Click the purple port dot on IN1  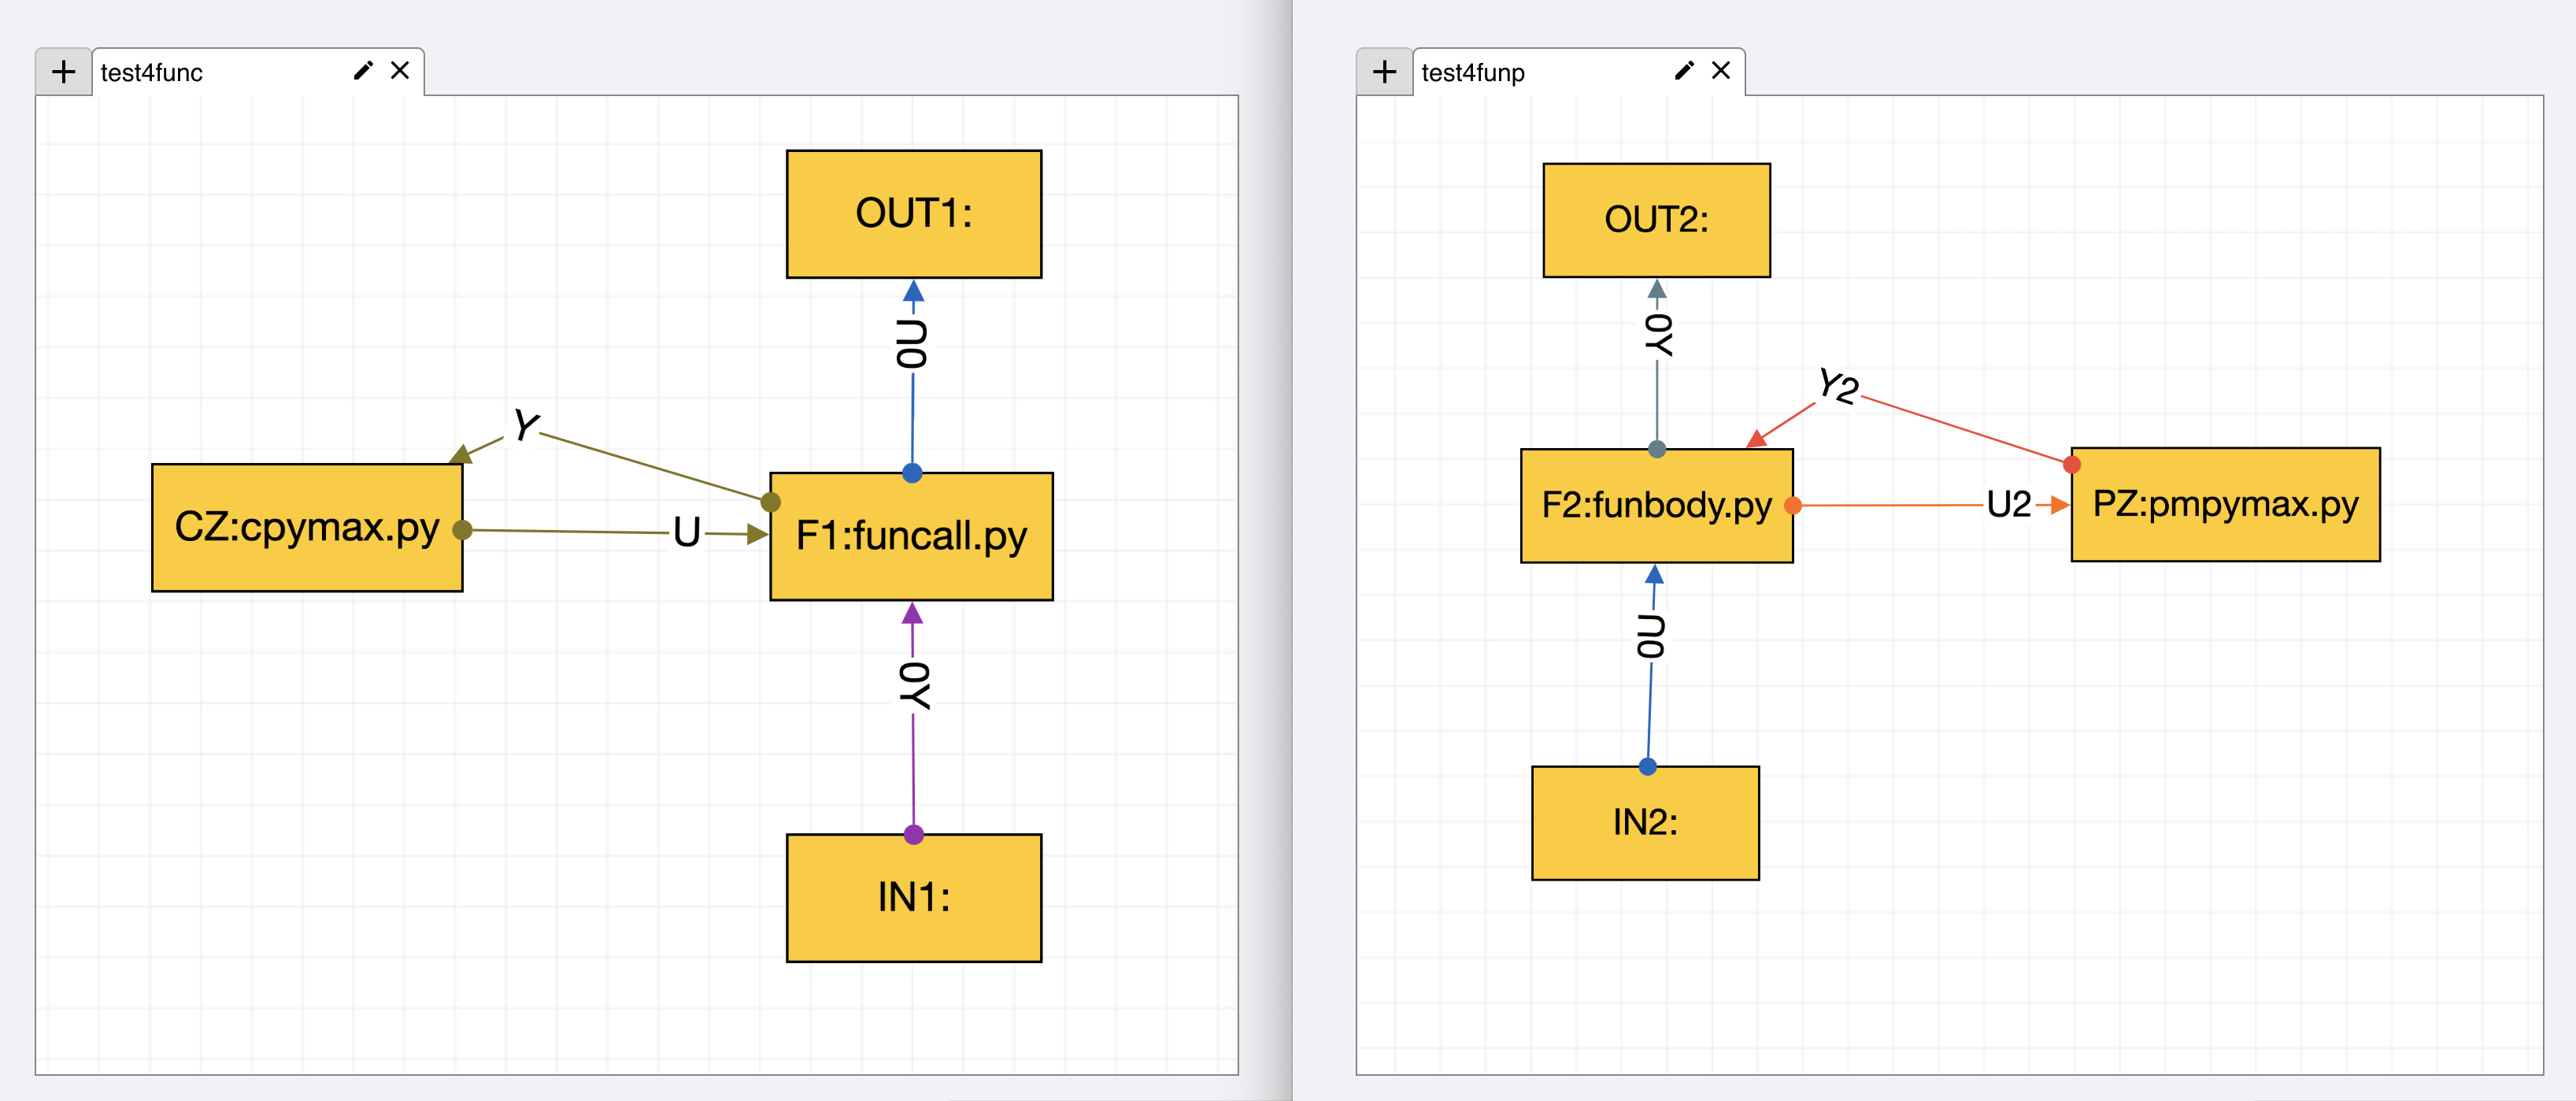pos(913,834)
